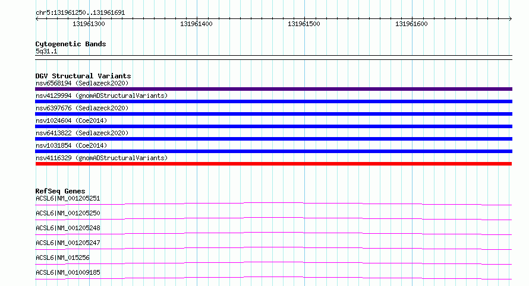Select transcript ACSL6|NM_001205247 label

pyautogui.click(x=68, y=243)
